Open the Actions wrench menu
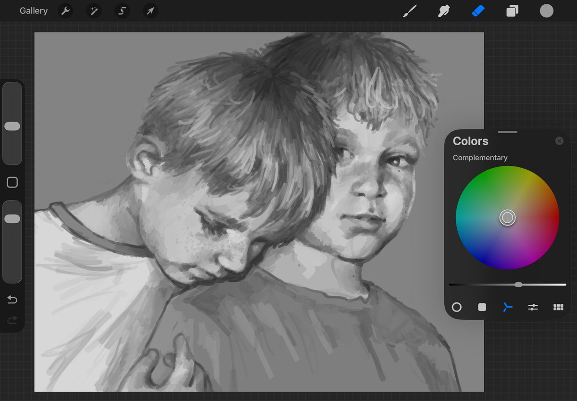 pos(65,11)
